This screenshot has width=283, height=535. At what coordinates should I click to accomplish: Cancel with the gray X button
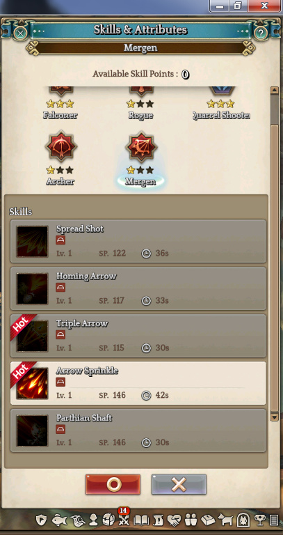(179, 484)
